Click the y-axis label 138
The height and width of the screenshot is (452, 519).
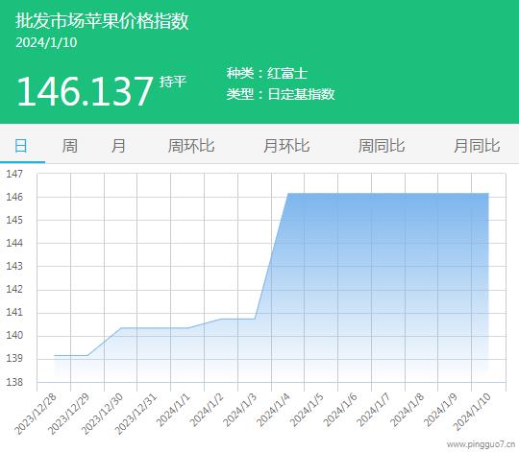click(x=14, y=382)
